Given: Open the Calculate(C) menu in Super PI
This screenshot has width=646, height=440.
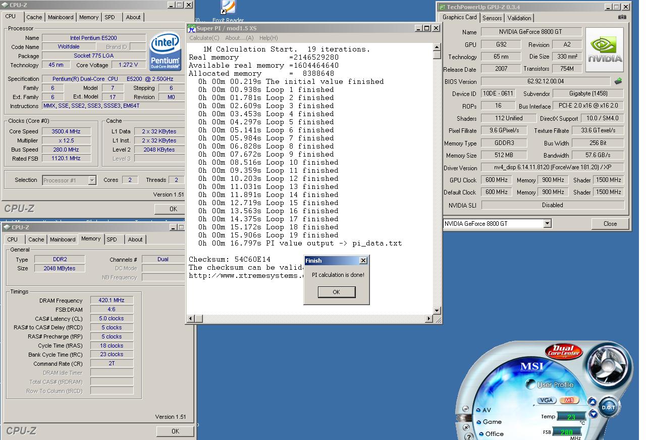Looking at the screenshot, I should click(x=204, y=38).
